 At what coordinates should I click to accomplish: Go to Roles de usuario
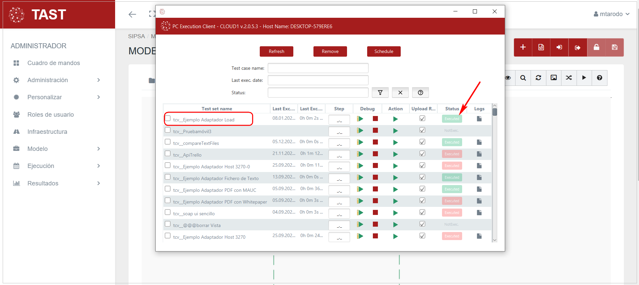(50, 115)
